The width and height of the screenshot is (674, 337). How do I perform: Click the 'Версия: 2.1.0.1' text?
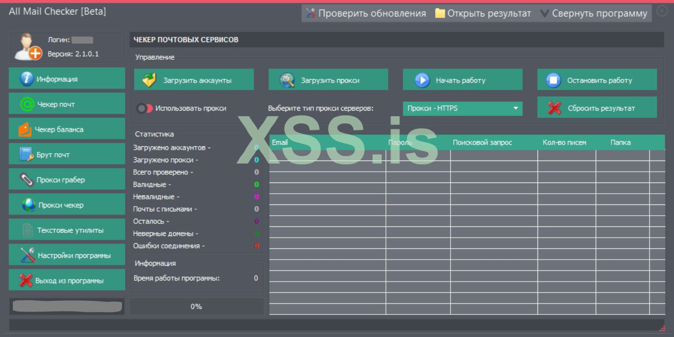click(x=73, y=54)
